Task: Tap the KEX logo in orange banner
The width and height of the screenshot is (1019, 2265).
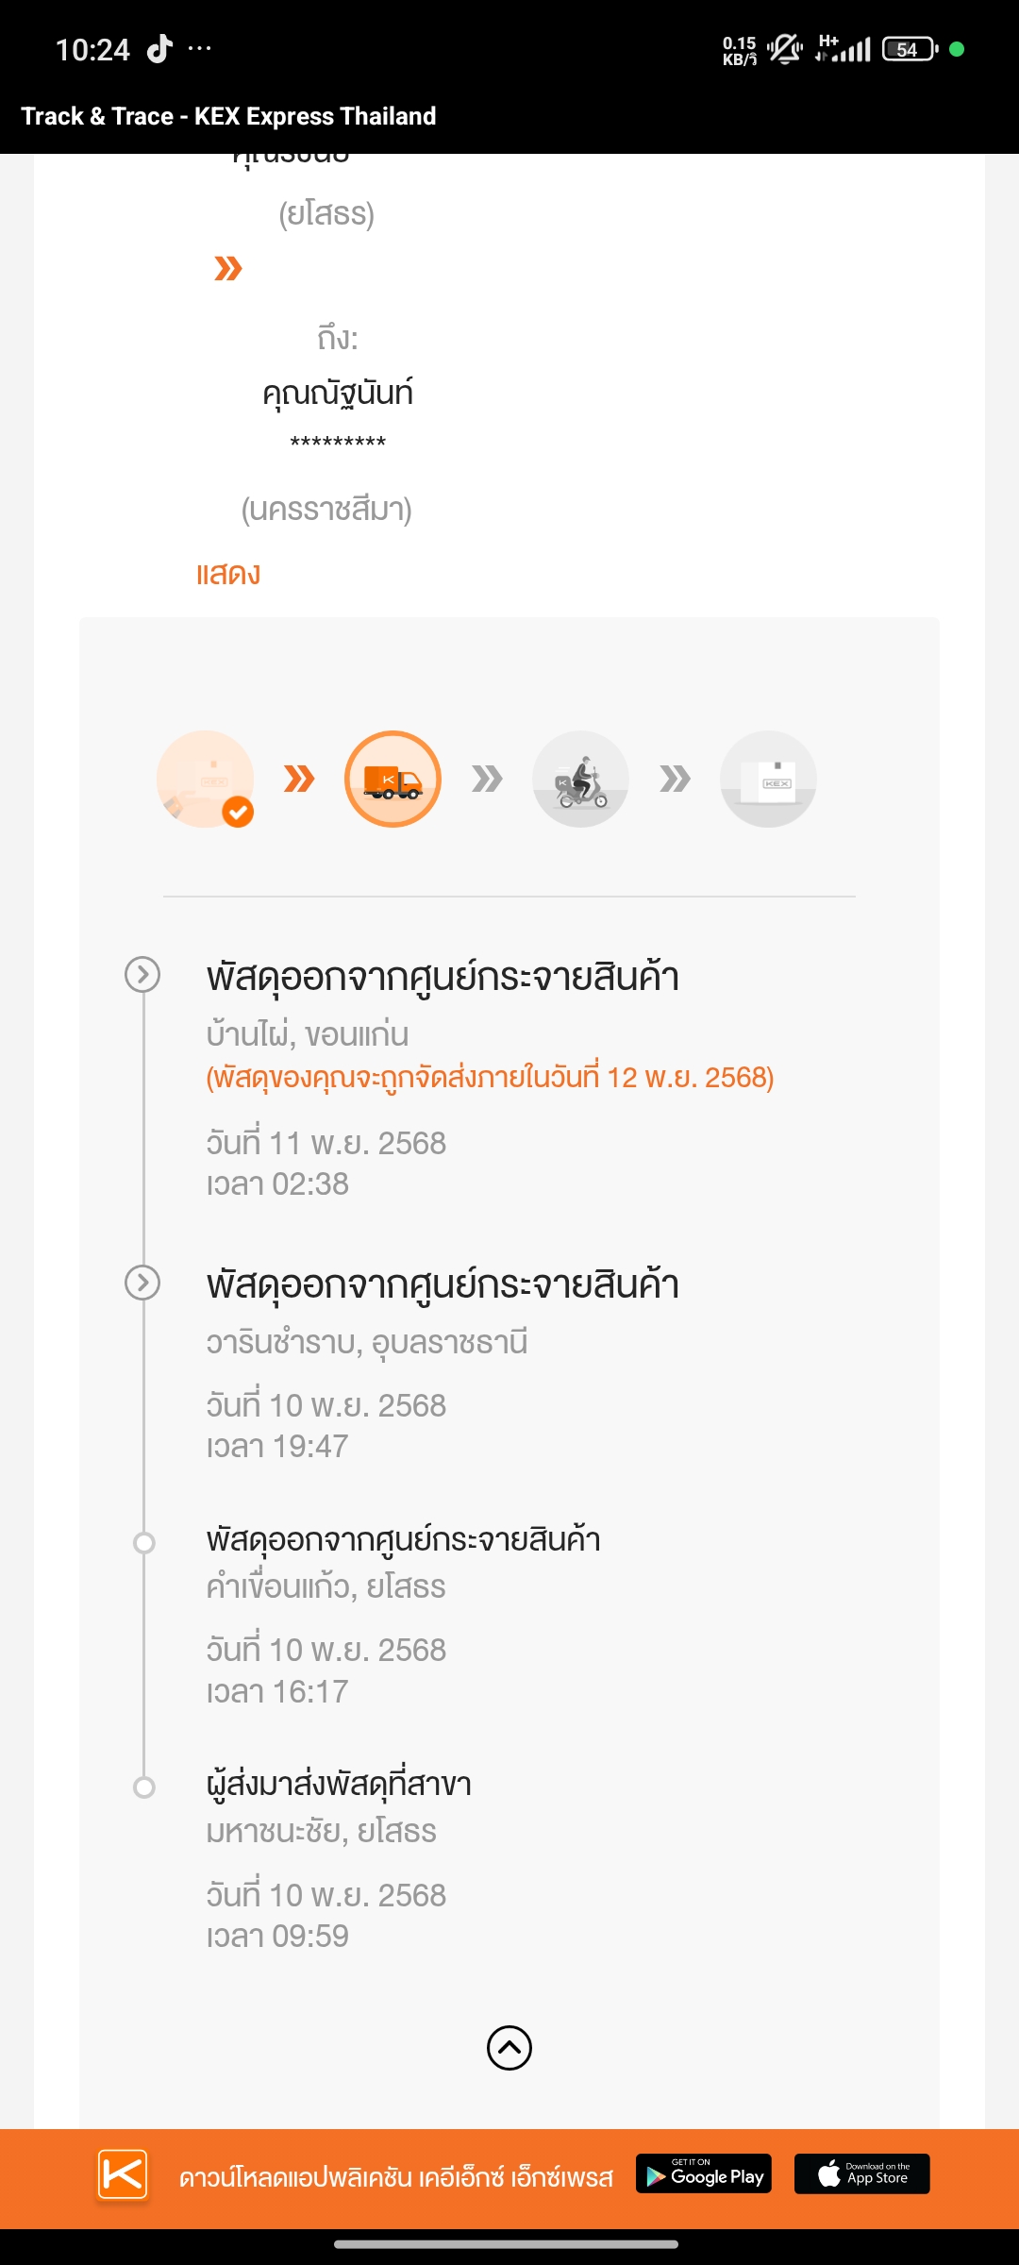Action: pos(123,2174)
